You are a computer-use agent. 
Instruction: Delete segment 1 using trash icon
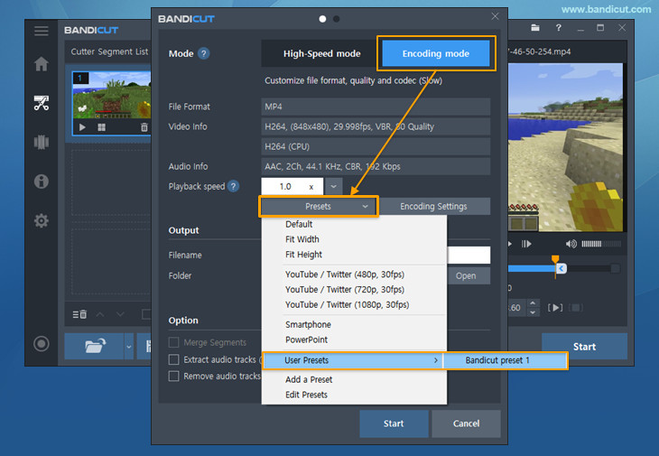(144, 128)
